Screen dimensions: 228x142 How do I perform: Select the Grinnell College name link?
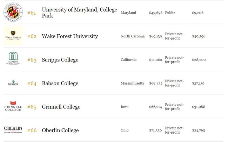(61, 107)
